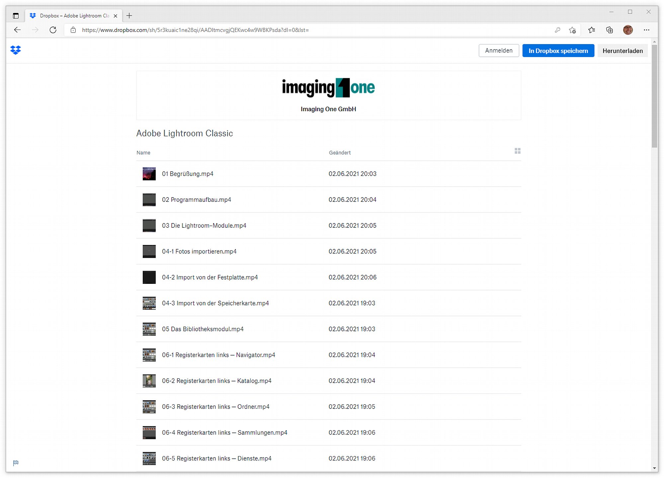Viewport: 664px width, 478px height.
Task: Click the Herunterladen button
Action: [622, 50]
